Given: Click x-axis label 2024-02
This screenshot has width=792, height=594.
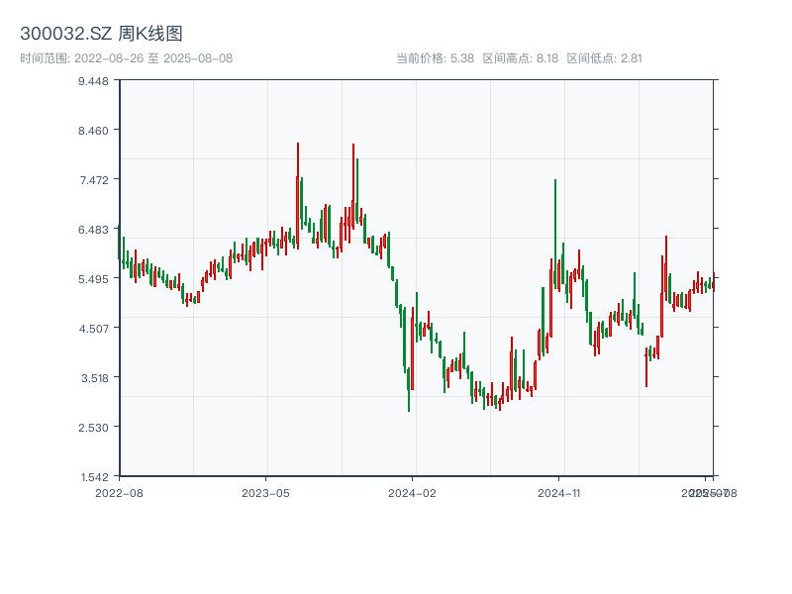Looking at the screenshot, I should point(412,493).
